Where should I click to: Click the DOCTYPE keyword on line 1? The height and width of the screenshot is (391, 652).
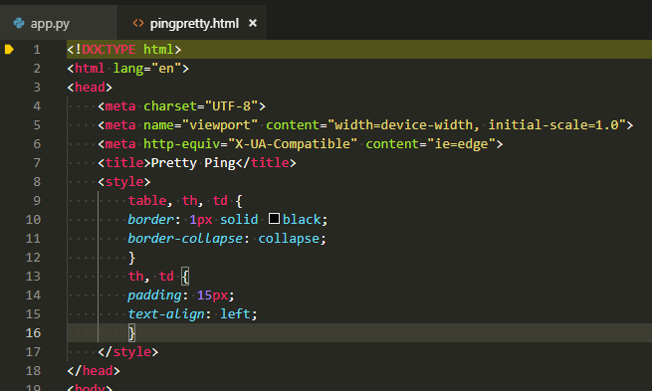pyautogui.click(x=109, y=50)
